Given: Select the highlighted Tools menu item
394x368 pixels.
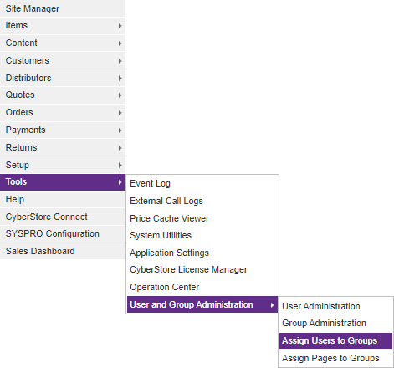Looking at the screenshot, I should [x=63, y=182].
